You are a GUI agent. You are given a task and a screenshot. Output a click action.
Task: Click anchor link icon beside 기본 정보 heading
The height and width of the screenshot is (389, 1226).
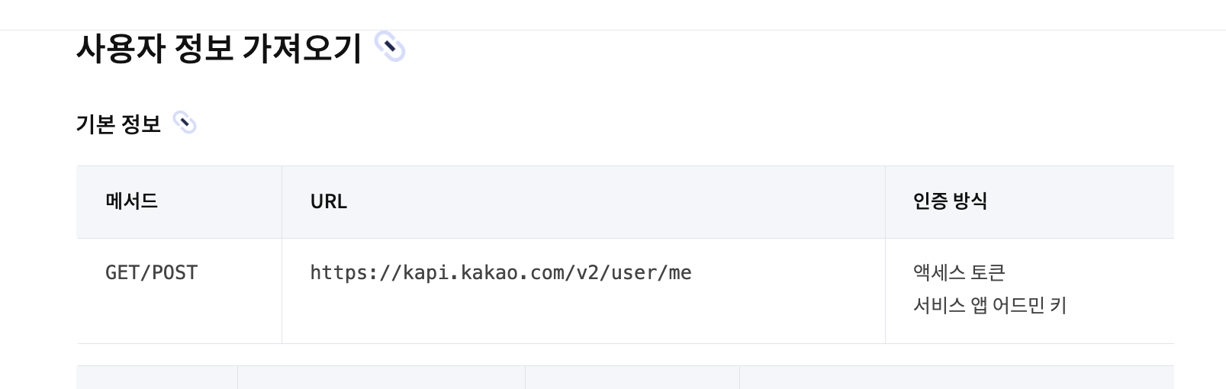click(x=185, y=123)
